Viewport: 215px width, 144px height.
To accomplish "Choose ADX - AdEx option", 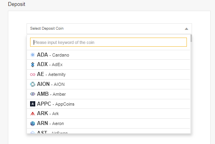I will pos(108,64).
